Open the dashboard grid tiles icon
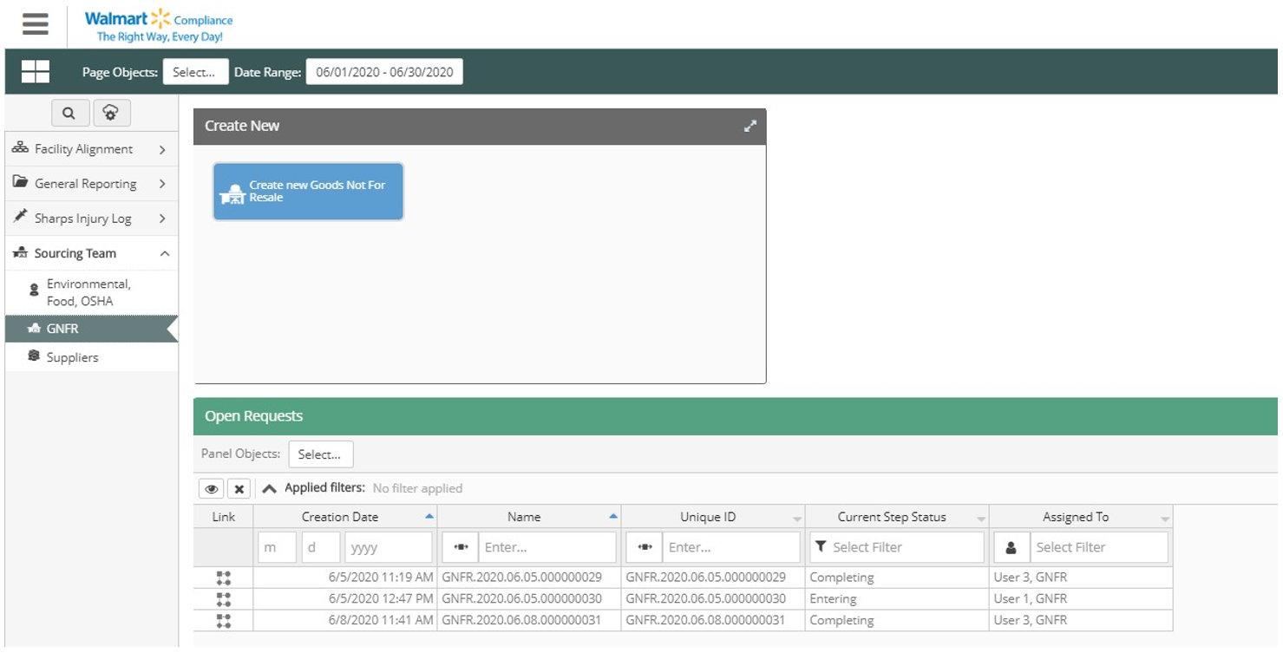 click(x=36, y=72)
